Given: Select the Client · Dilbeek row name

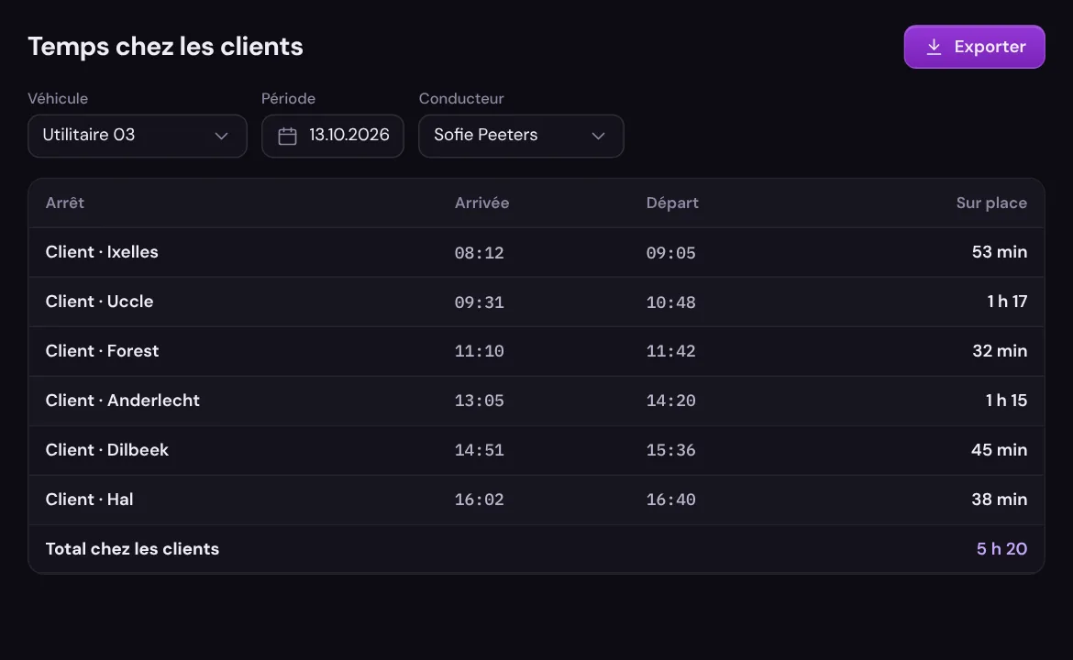Looking at the screenshot, I should pos(106,449).
